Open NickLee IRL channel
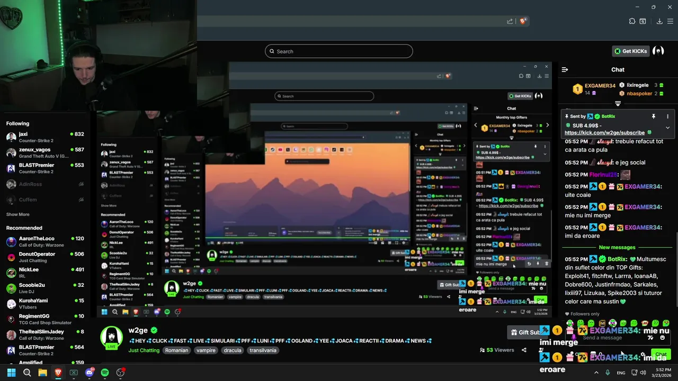Image resolution: width=678 pixels, height=381 pixels. tap(45, 272)
